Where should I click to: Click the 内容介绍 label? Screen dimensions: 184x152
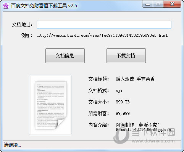tap(99, 125)
